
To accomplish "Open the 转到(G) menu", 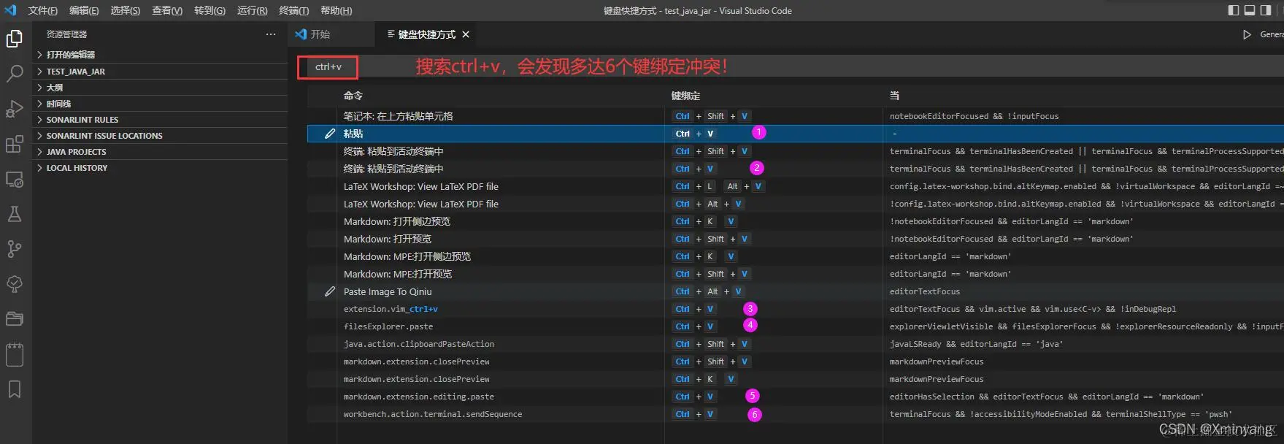I will pyautogui.click(x=209, y=10).
